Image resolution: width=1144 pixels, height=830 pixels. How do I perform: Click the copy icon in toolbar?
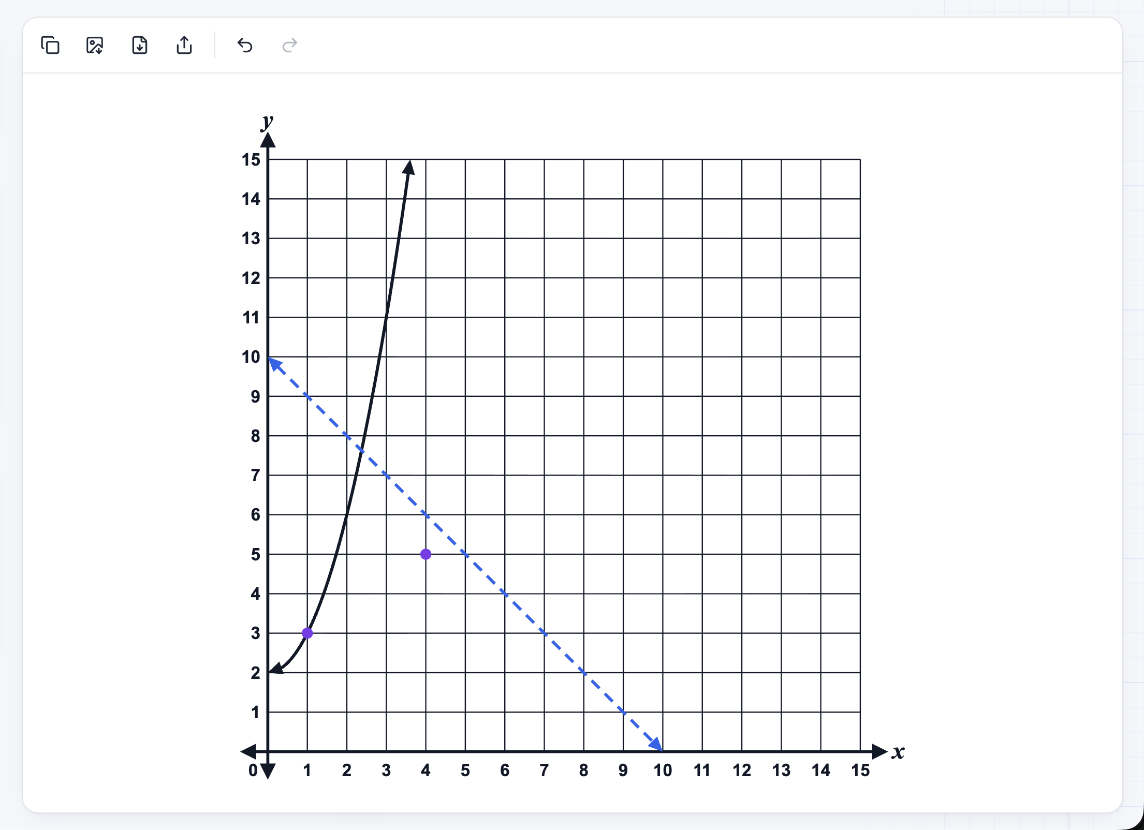50,46
